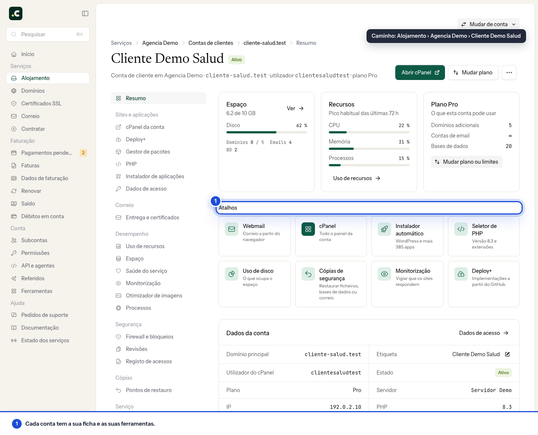Go to Subcontas in the sidebar
This screenshot has width=538, height=435.
click(x=48, y=240)
